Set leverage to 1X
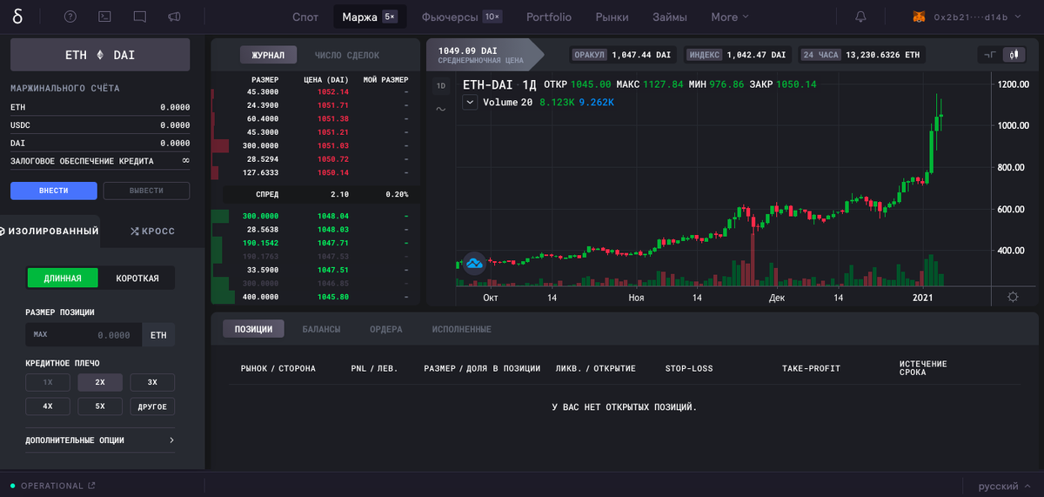This screenshot has width=1044, height=497. pos(48,382)
